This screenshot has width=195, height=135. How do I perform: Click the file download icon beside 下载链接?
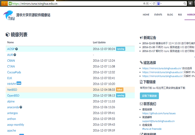point(141,82)
